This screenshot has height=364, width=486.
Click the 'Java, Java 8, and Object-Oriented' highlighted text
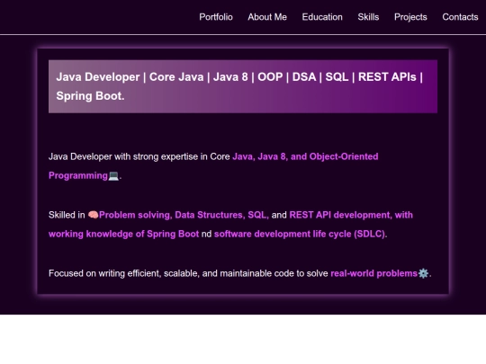305,156
